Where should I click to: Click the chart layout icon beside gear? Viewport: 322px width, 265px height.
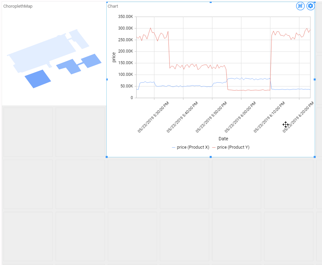pyautogui.click(x=300, y=6)
